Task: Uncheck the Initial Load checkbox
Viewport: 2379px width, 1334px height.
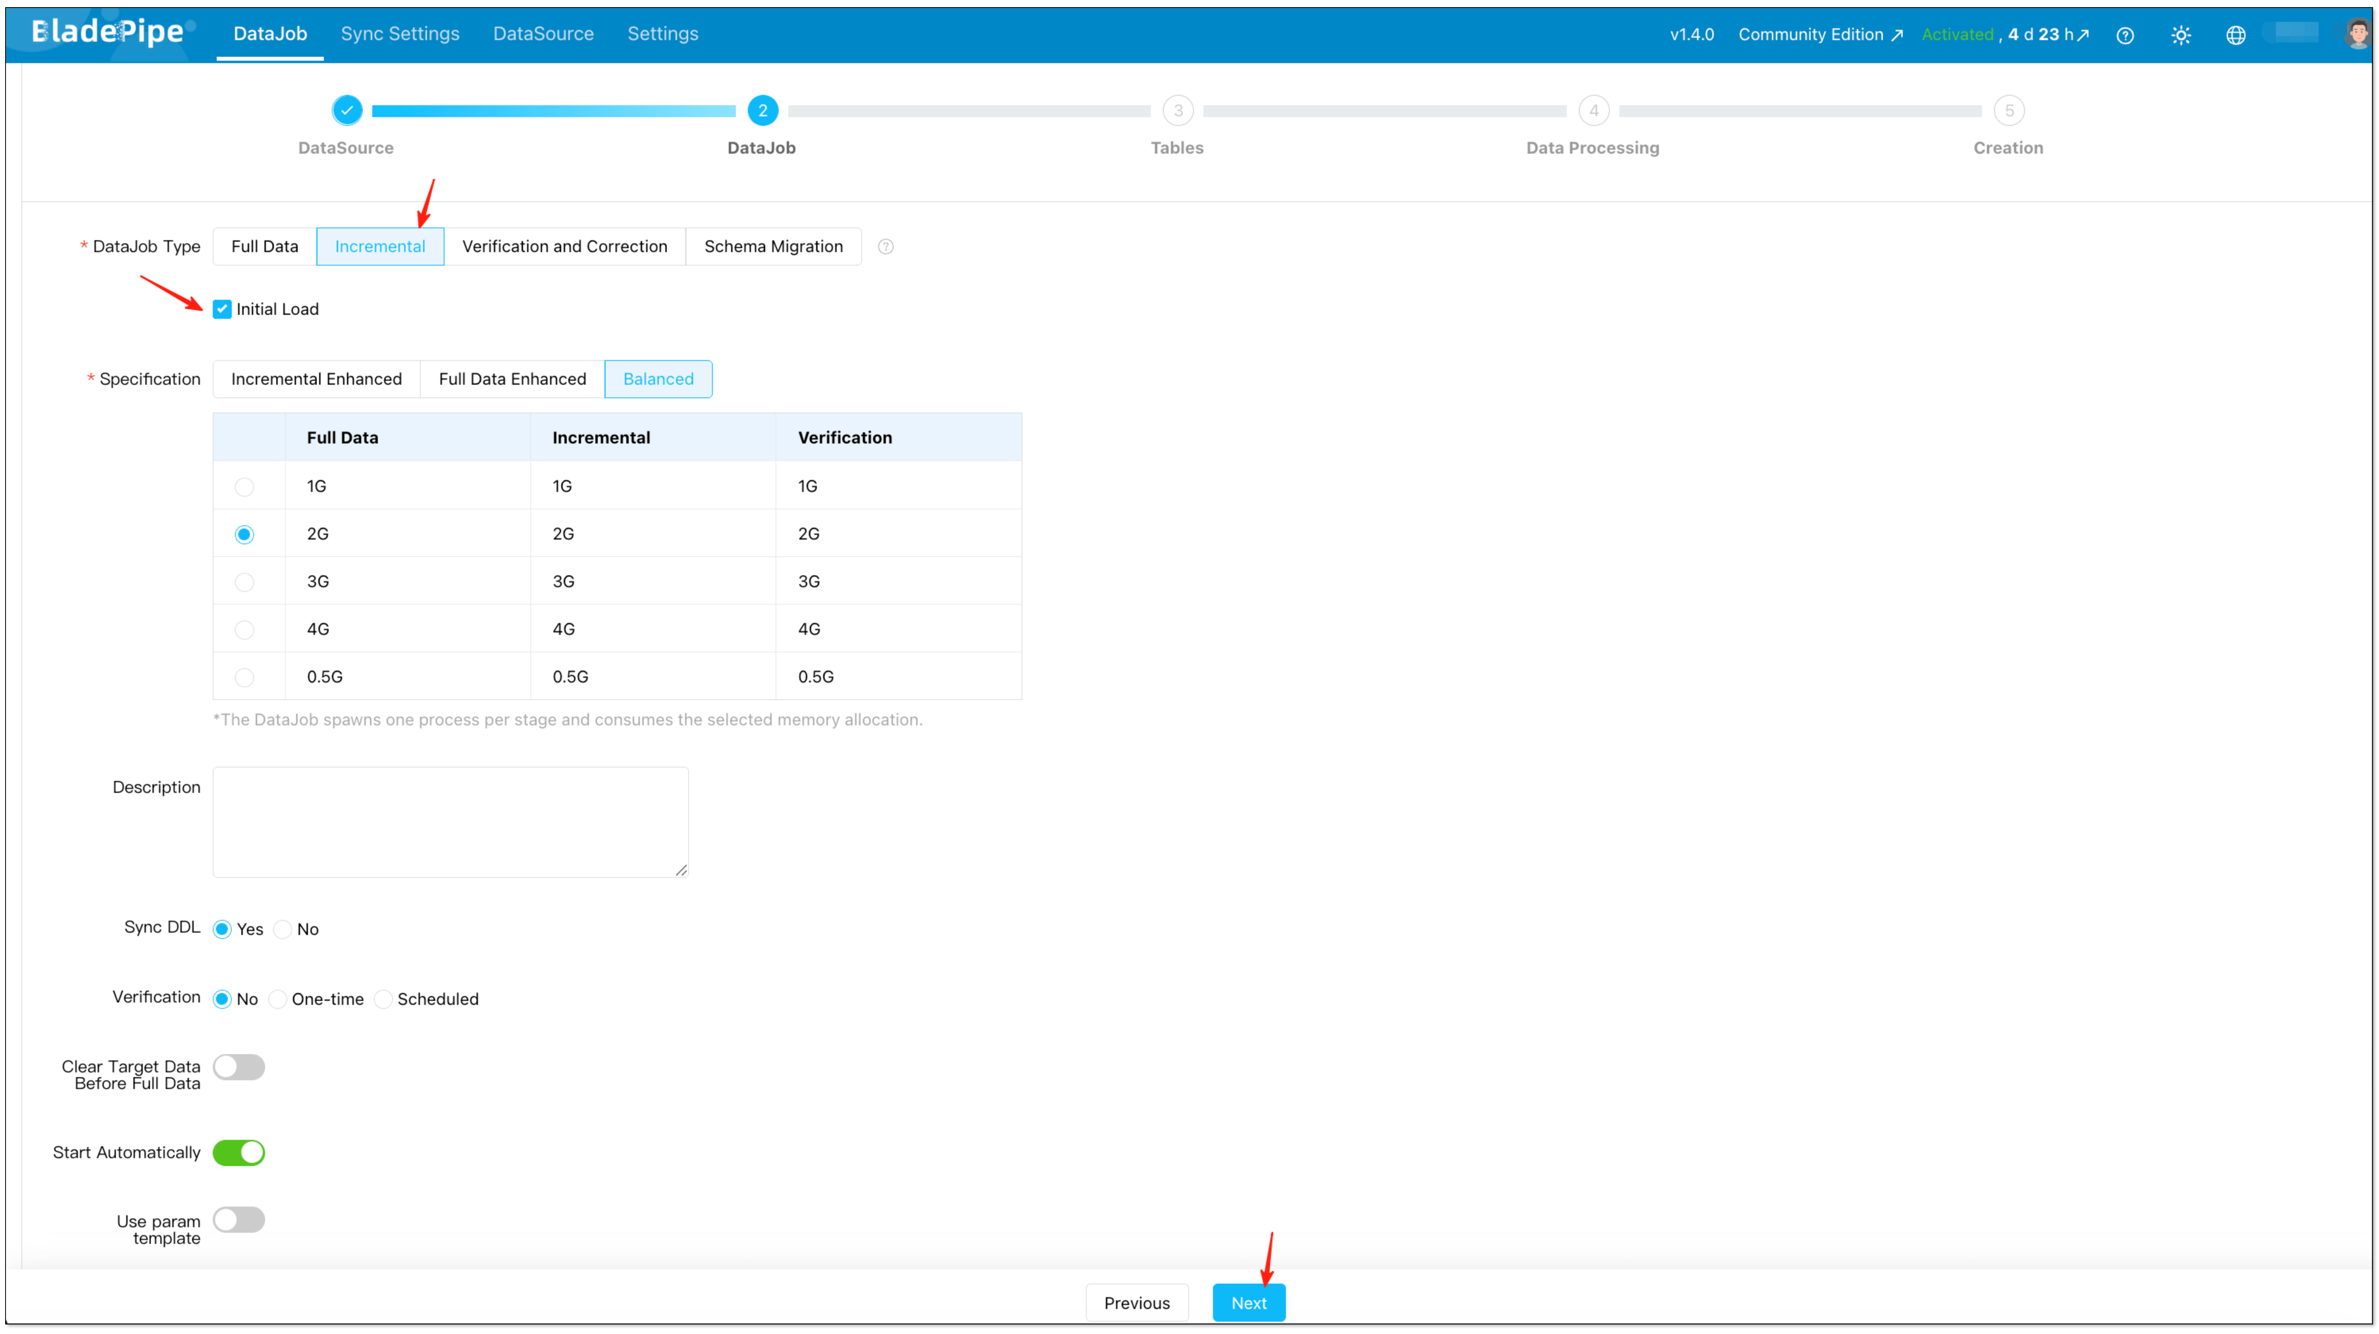Action: coord(221,308)
